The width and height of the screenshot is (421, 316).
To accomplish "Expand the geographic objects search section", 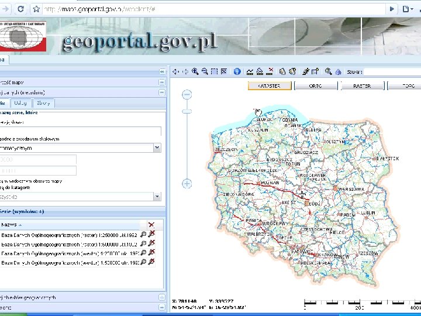I will 161,297.
